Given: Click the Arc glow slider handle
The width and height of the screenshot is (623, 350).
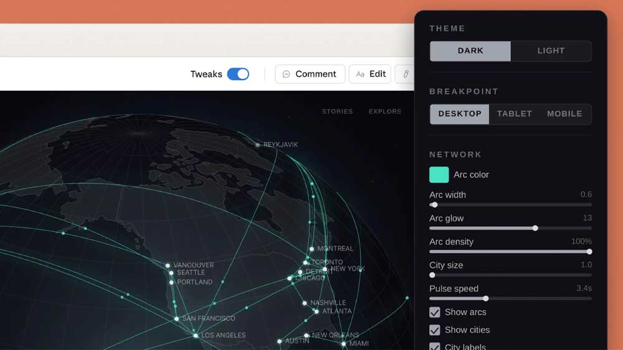Looking at the screenshot, I should tap(535, 228).
